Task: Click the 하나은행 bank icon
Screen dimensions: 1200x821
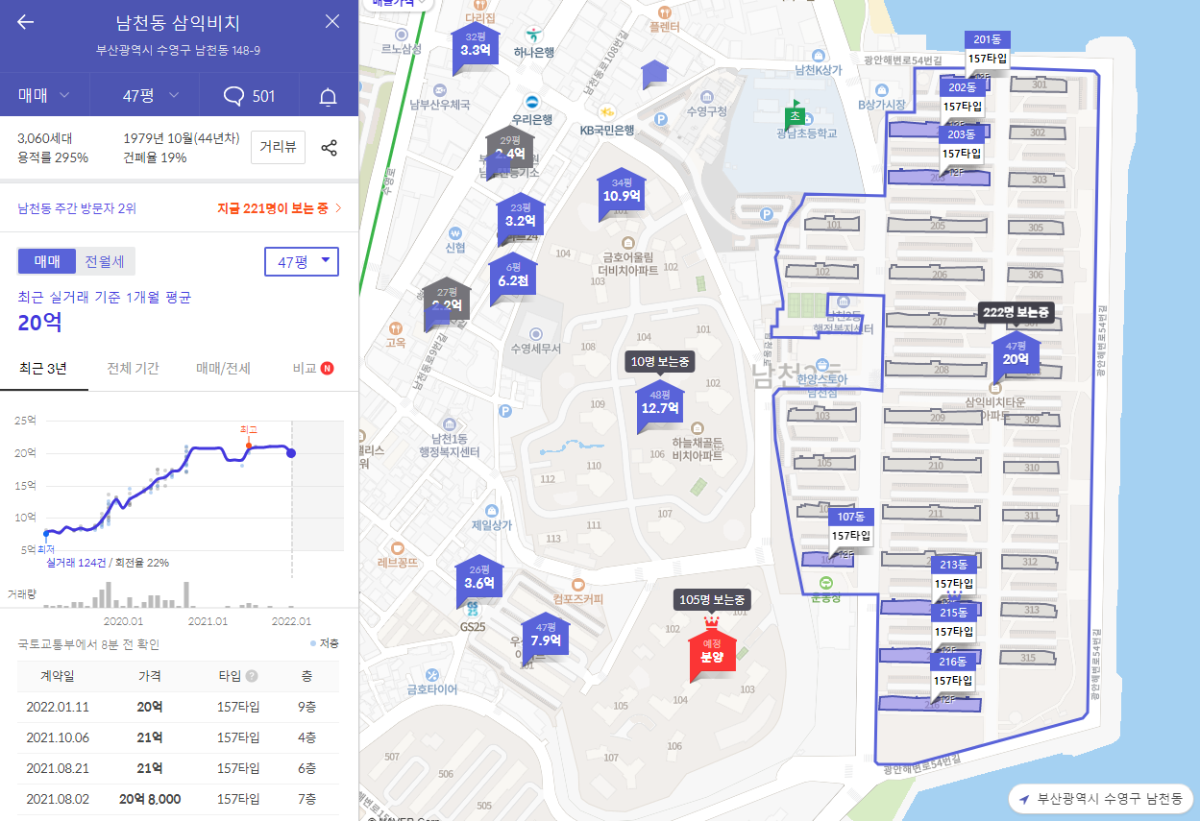Action: tap(531, 35)
